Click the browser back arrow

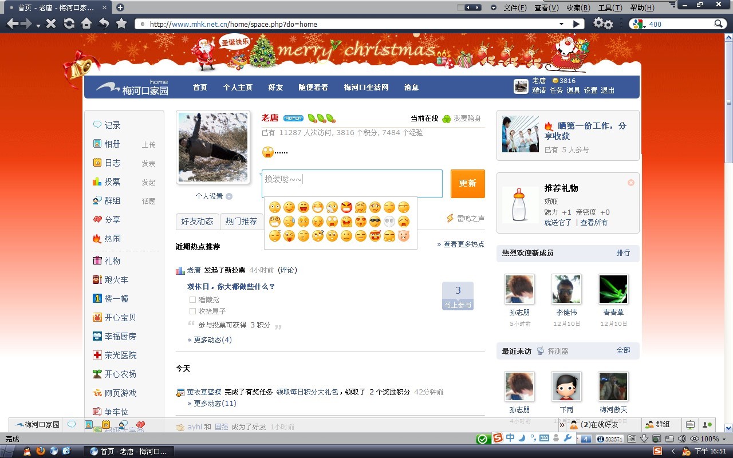point(13,24)
